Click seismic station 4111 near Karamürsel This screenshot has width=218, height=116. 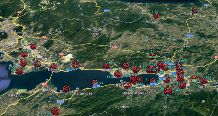66,89
